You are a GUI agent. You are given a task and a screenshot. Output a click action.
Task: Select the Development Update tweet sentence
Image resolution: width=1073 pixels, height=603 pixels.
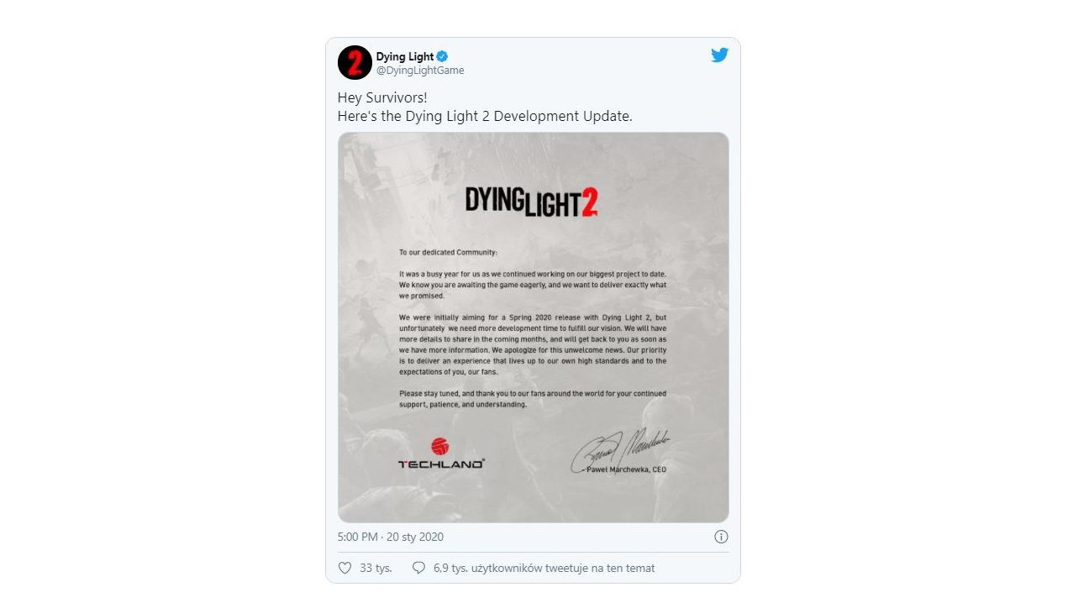click(485, 116)
